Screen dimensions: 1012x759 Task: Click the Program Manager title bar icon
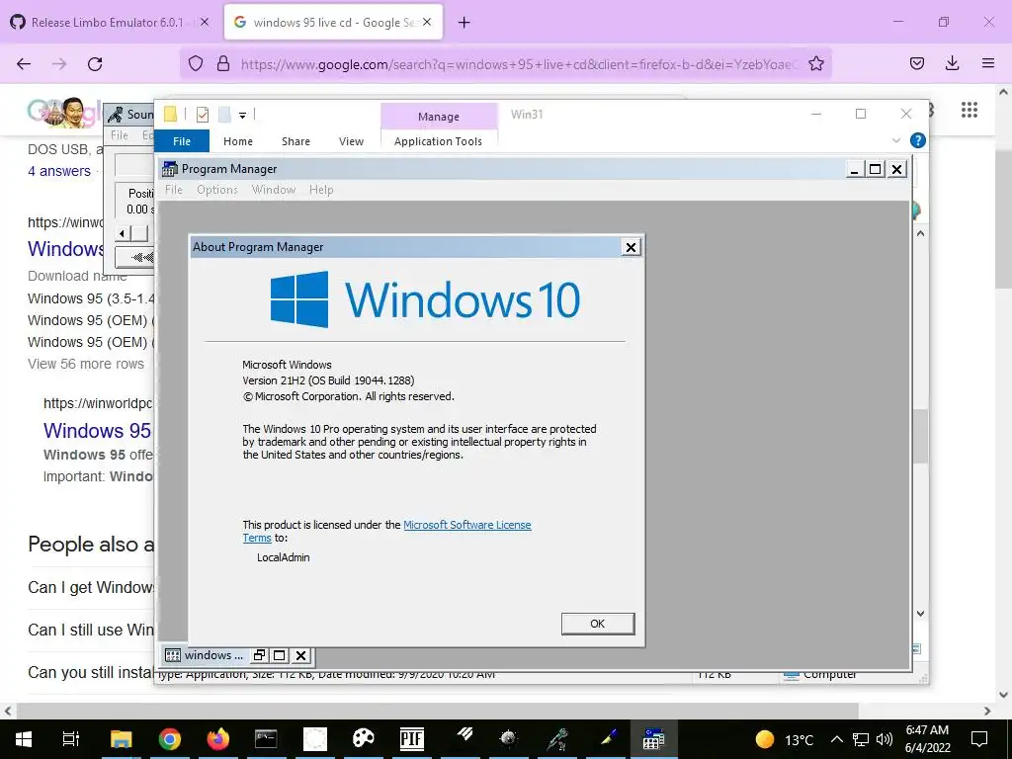[170, 169]
